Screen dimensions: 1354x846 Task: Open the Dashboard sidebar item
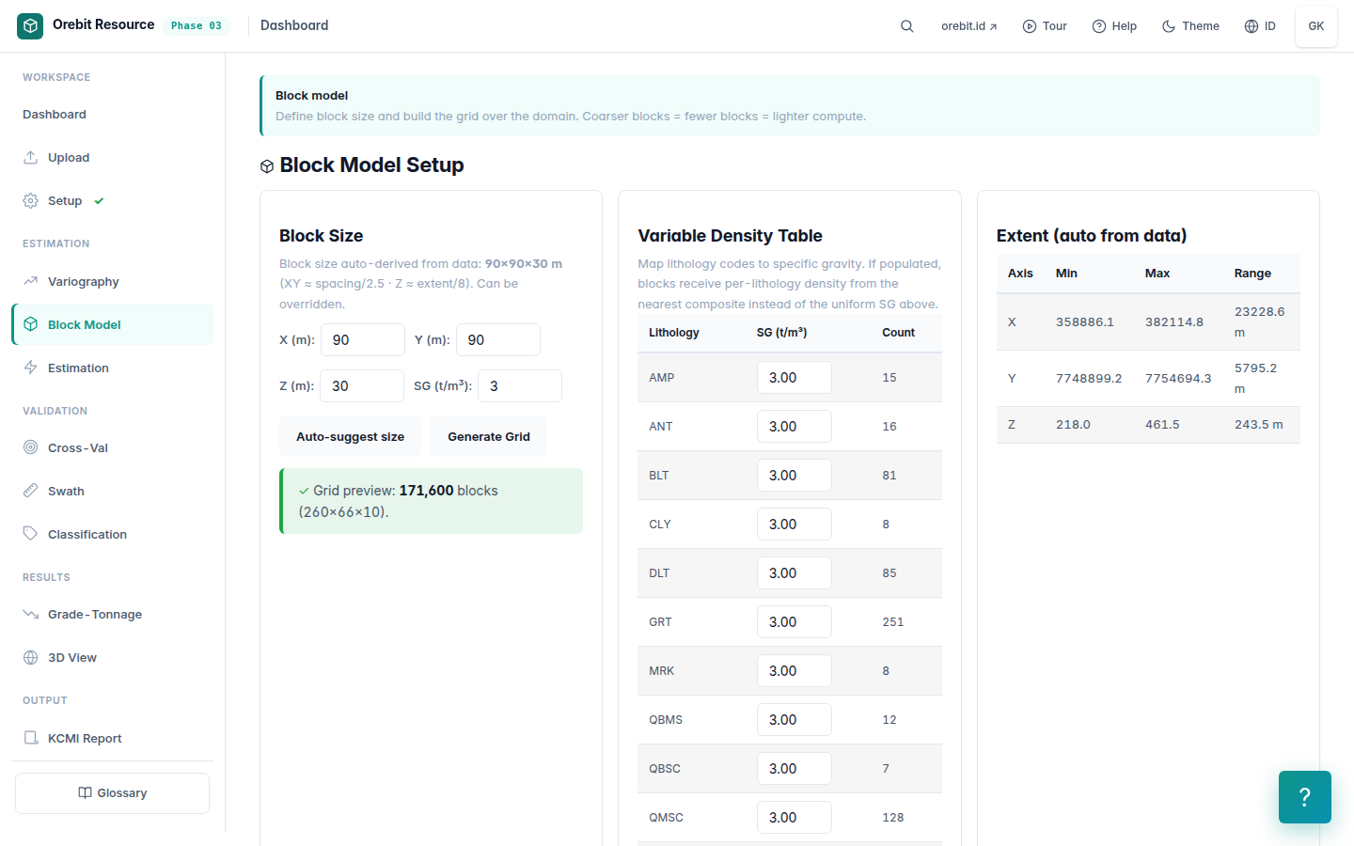(x=112, y=115)
